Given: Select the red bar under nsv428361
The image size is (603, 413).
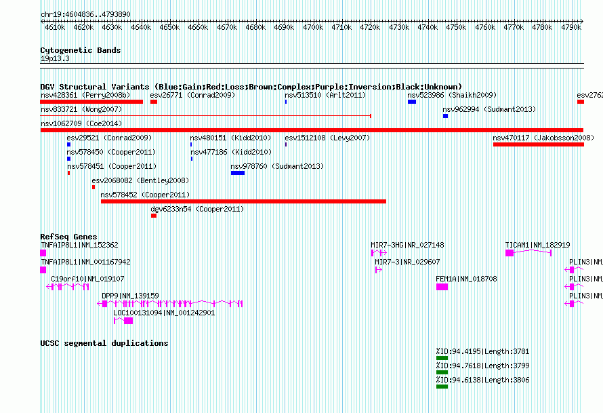Looking at the screenshot, I should tap(91, 102).
